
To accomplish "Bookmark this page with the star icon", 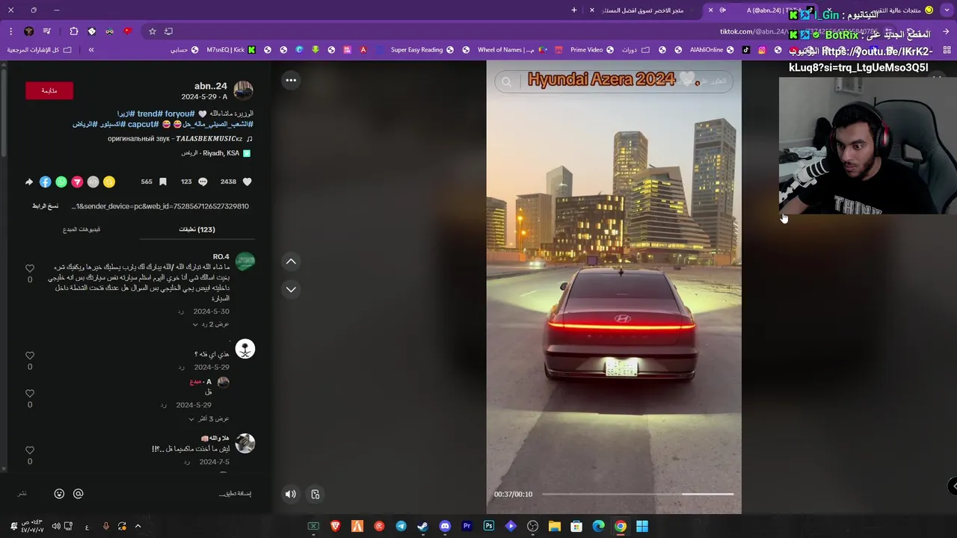I will [153, 31].
